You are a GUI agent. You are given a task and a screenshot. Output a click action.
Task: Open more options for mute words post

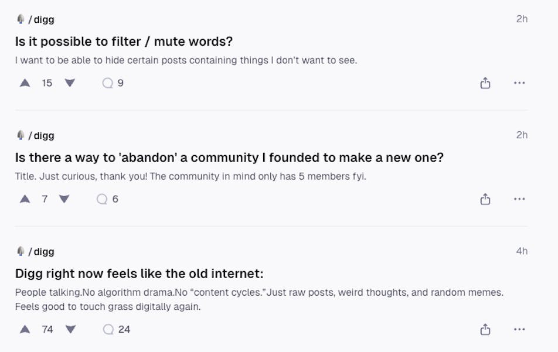tap(519, 83)
